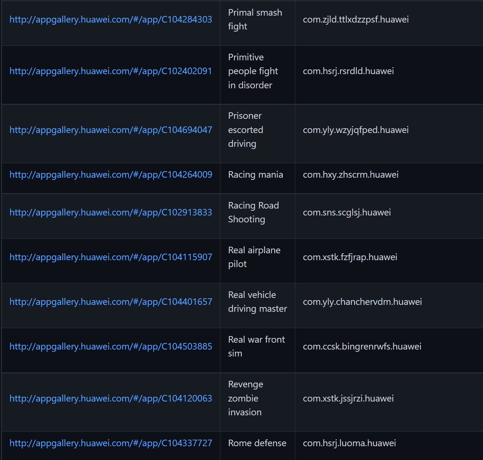This screenshot has height=460, width=483.
Task: Click package name com.xstk.jssjrzi.huawei
Action: pos(348,399)
